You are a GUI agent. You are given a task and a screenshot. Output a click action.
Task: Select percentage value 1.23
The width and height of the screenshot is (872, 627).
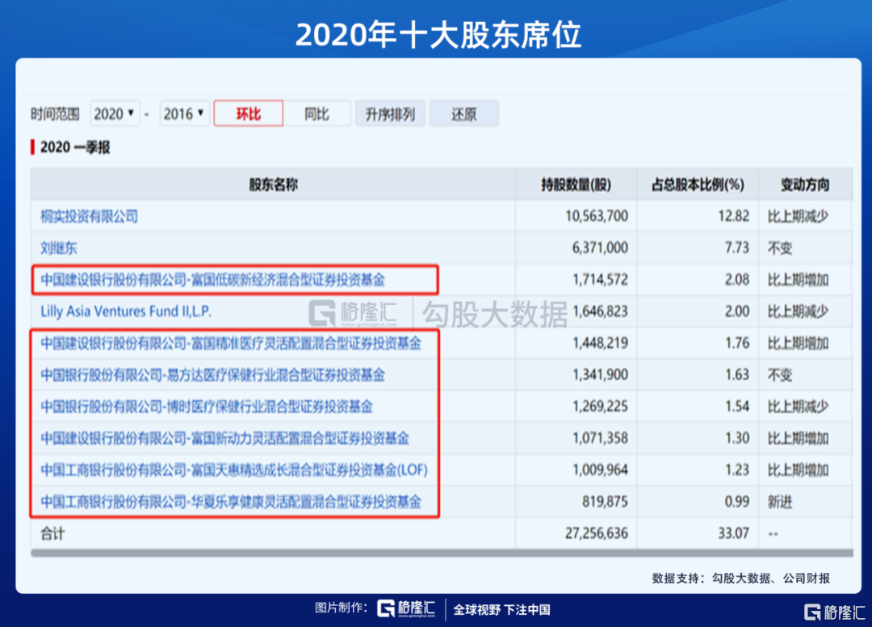point(737,470)
